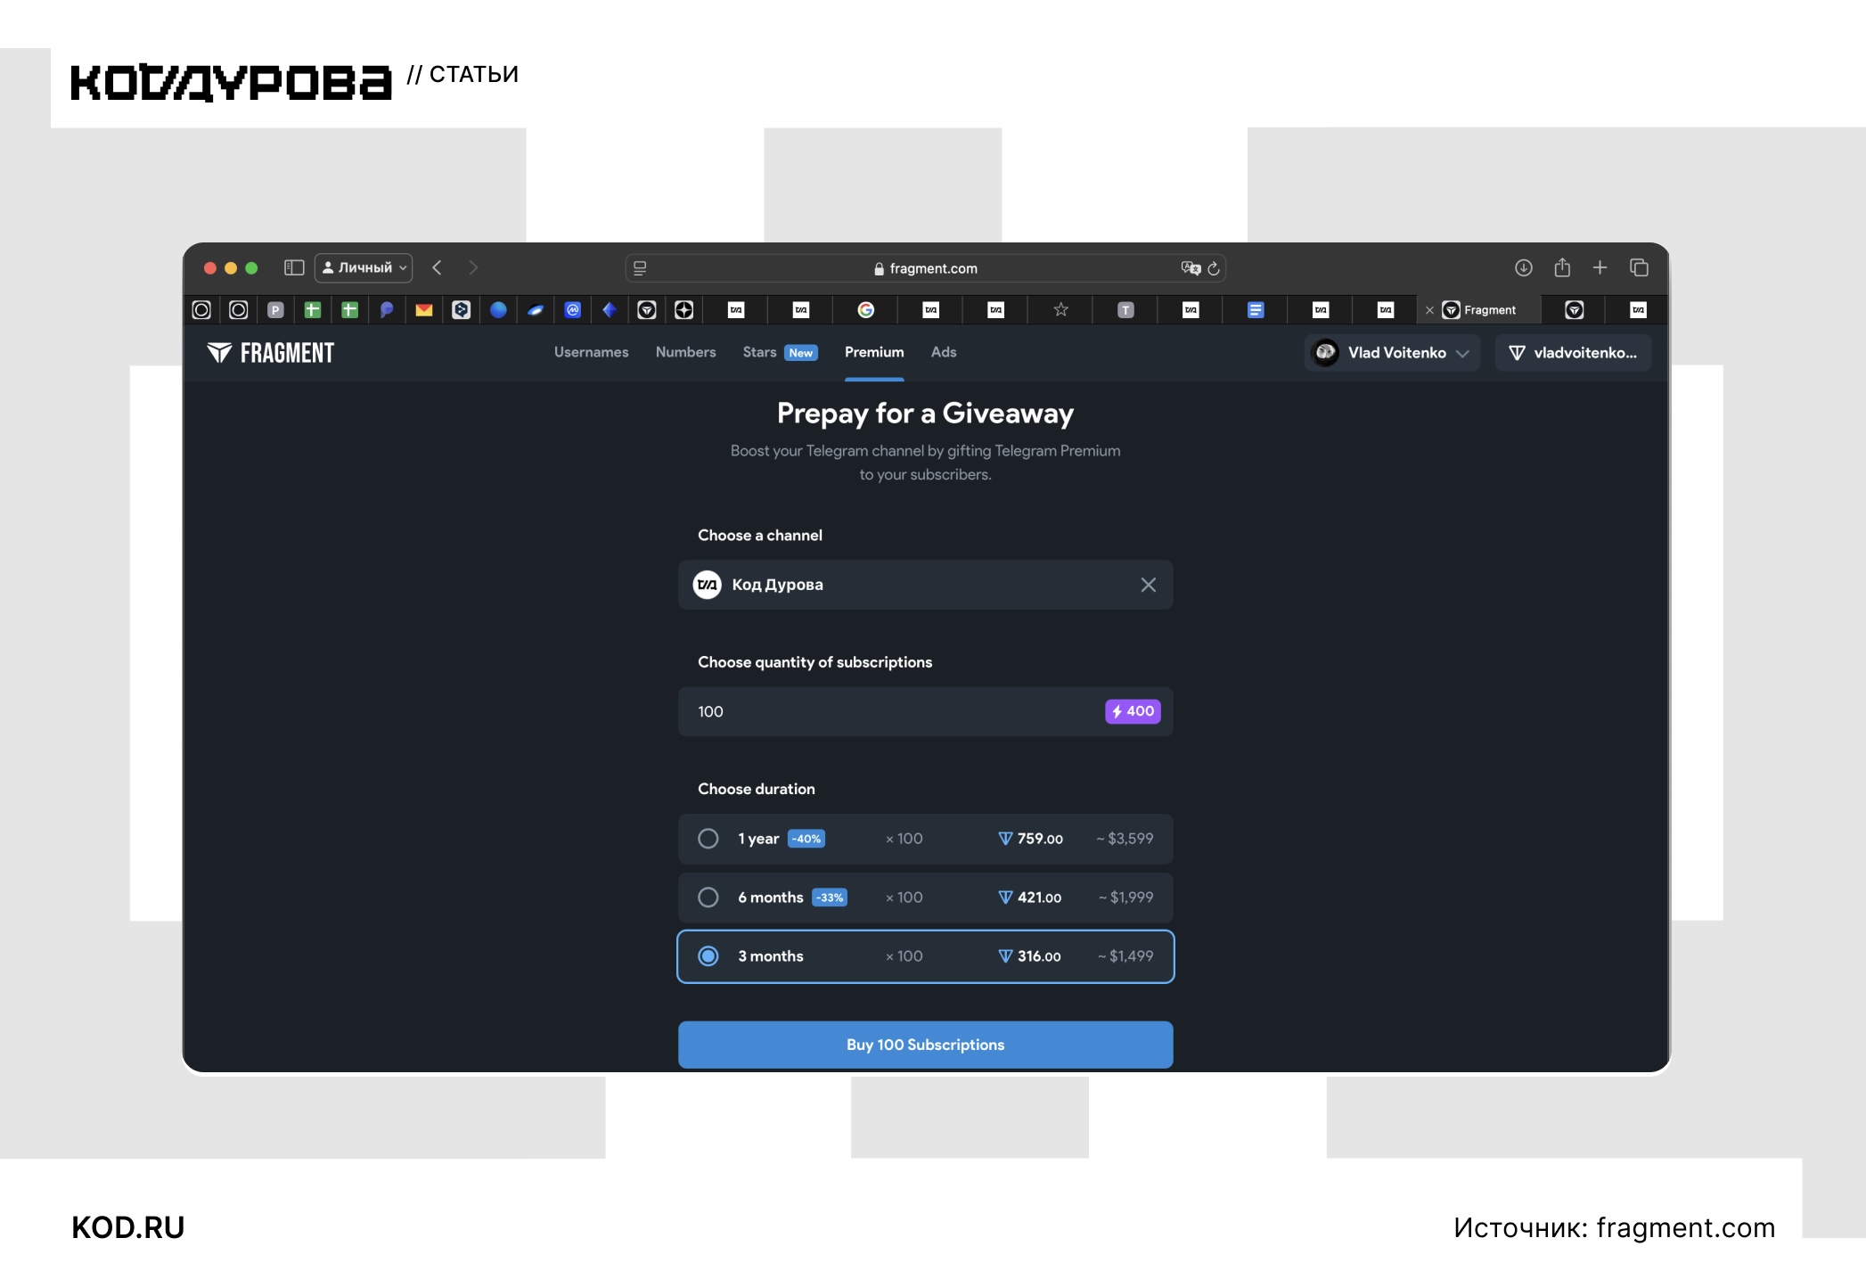Click the 400 boosts badge
This screenshot has height=1279, width=1866.
tap(1133, 711)
